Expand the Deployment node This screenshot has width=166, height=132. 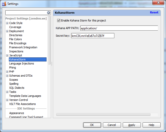click(x=7, y=31)
